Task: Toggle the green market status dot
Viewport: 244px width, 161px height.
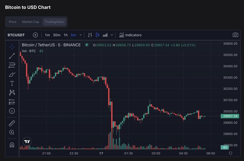Action: (x=87, y=45)
